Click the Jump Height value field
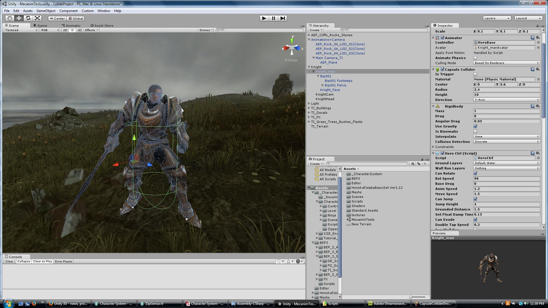Viewport: 548px width, 308px height. tap(507, 204)
